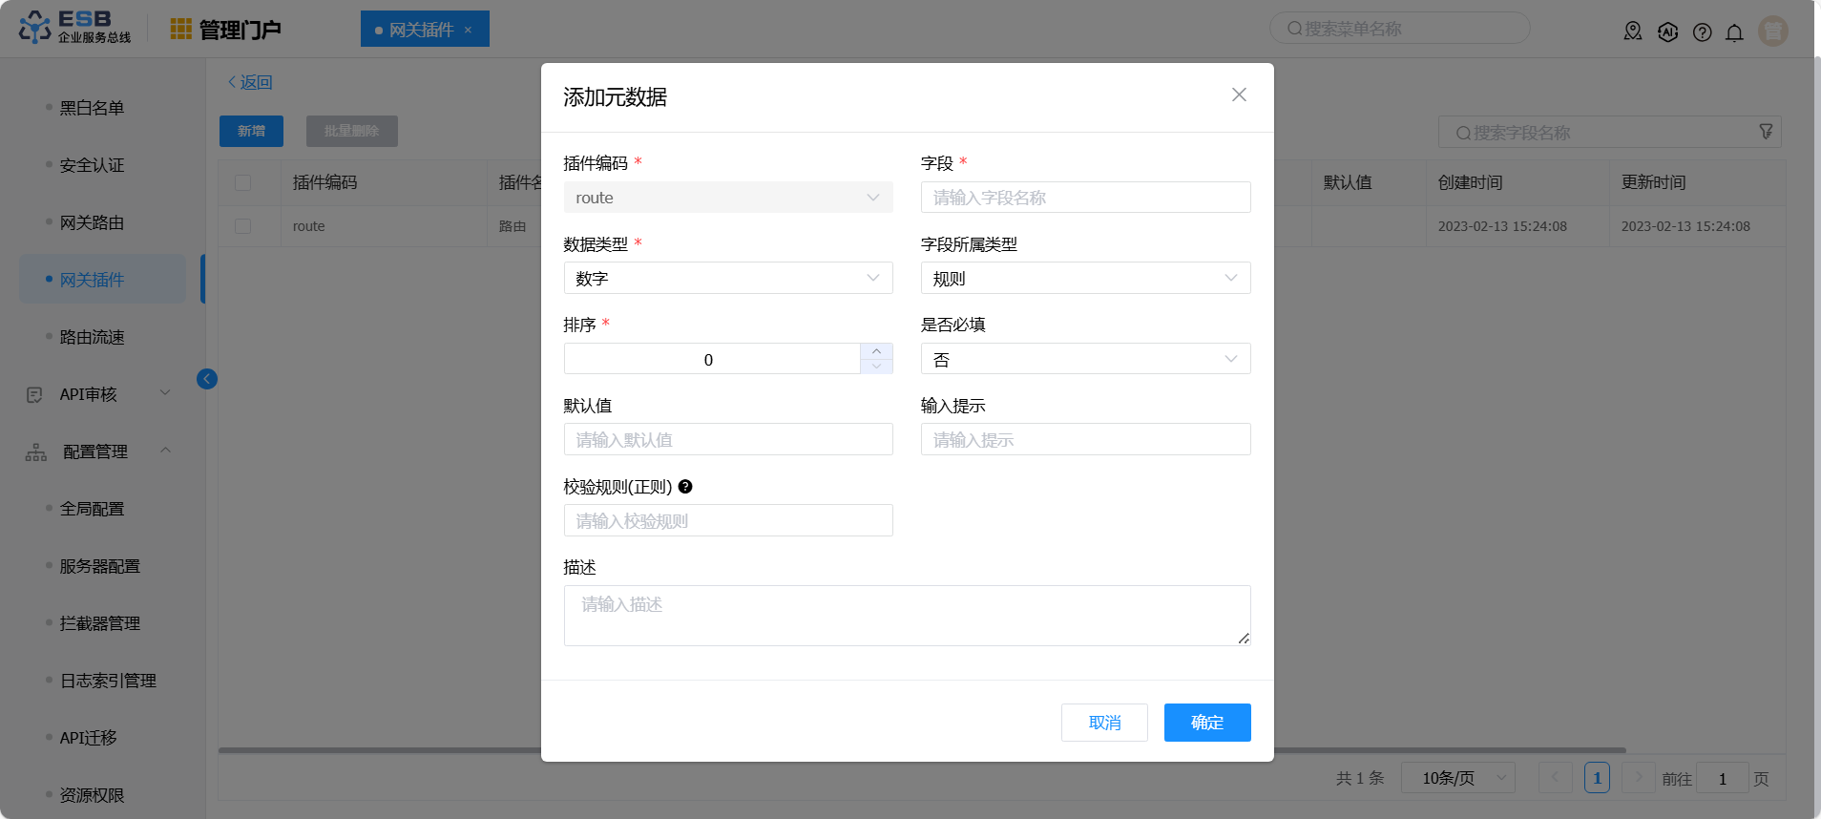1821x819 pixels.
Task: Open the help question mark icon in header
Action: (x=1702, y=31)
